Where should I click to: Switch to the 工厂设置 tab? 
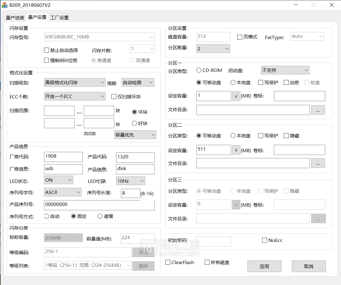(x=59, y=18)
